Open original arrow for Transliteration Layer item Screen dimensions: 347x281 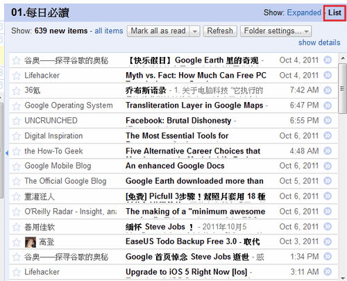pos(328,105)
